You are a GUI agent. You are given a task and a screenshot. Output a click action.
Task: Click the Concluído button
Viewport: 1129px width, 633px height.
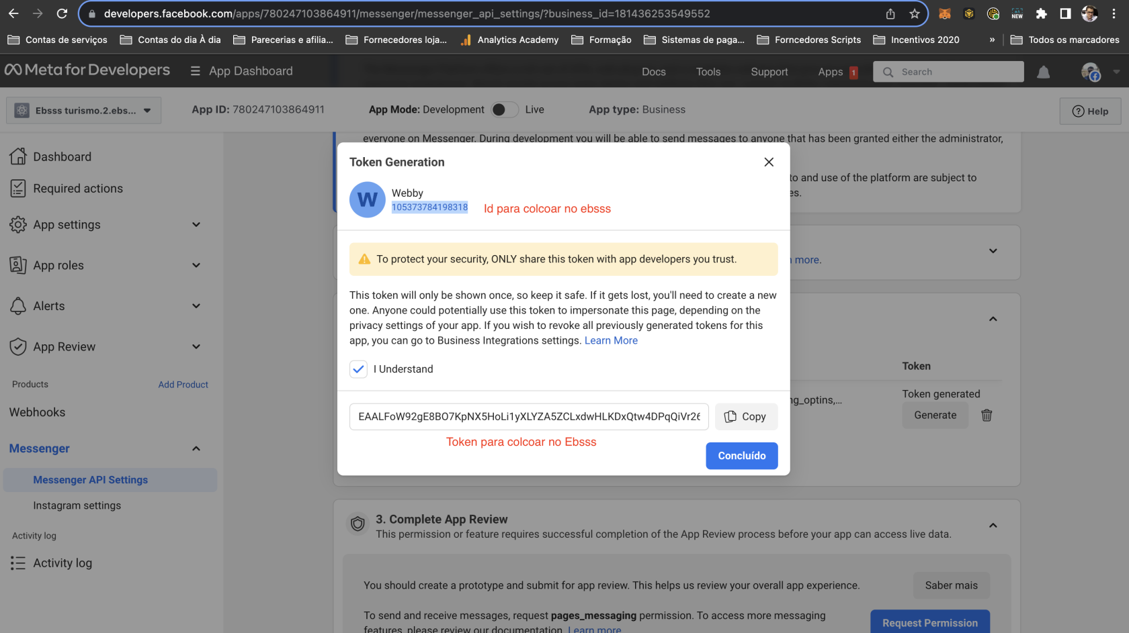click(741, 456)
